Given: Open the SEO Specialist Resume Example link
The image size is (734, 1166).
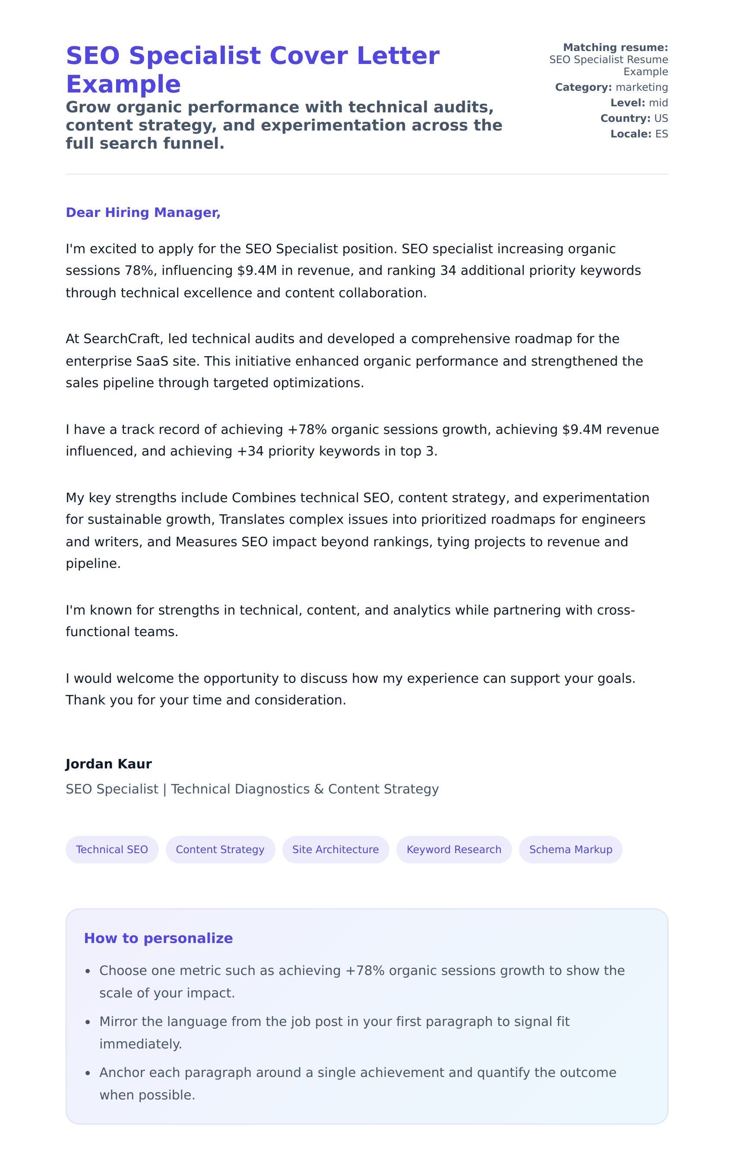Looking at the screenshot, I should point(608,65).
